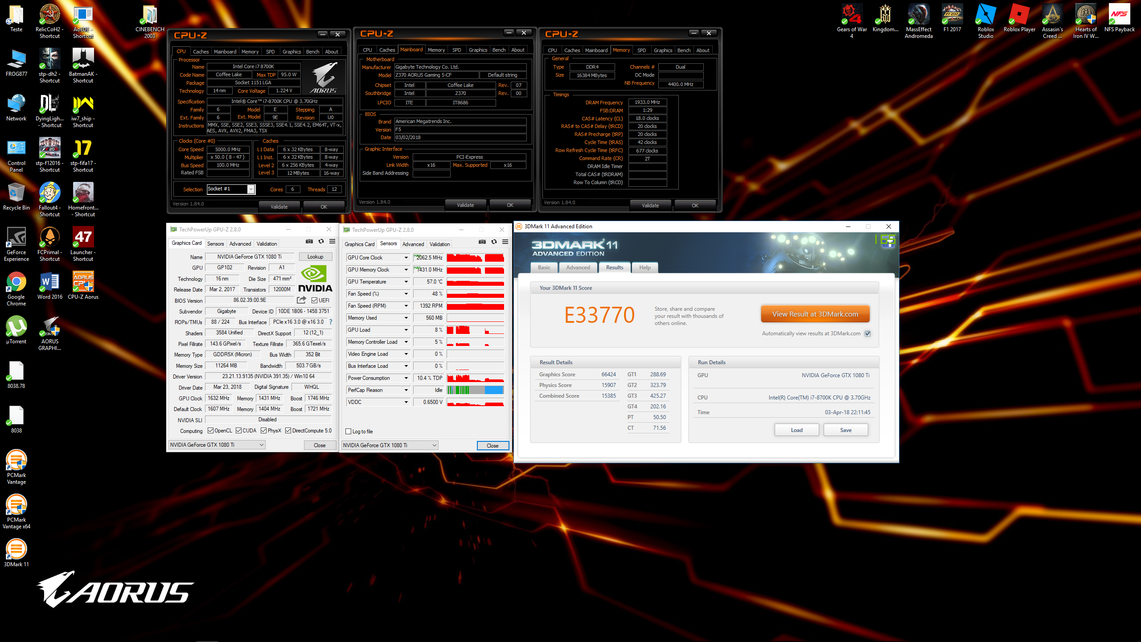The width and height of the screenshot is (1141, 642).
Task: Toggle the UEFI checkbox in GPU-Z
Action: click(x=315, y=300)
